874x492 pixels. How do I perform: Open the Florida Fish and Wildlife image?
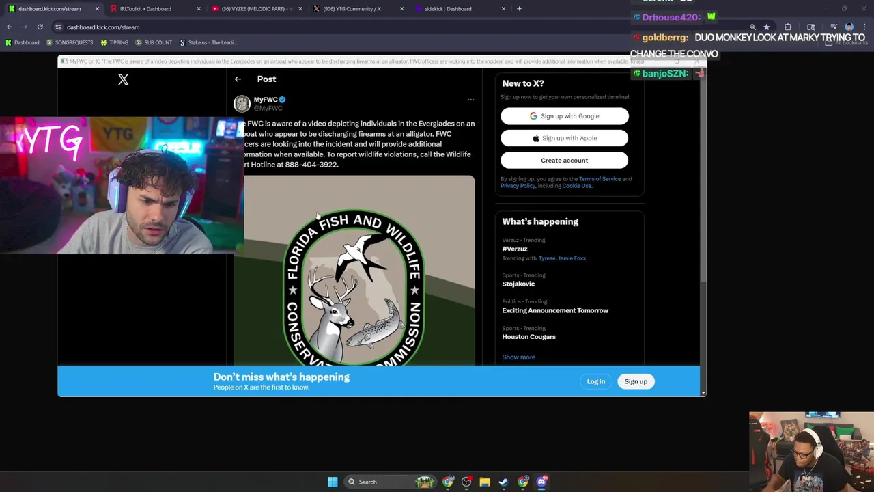[x=354, y=271]
